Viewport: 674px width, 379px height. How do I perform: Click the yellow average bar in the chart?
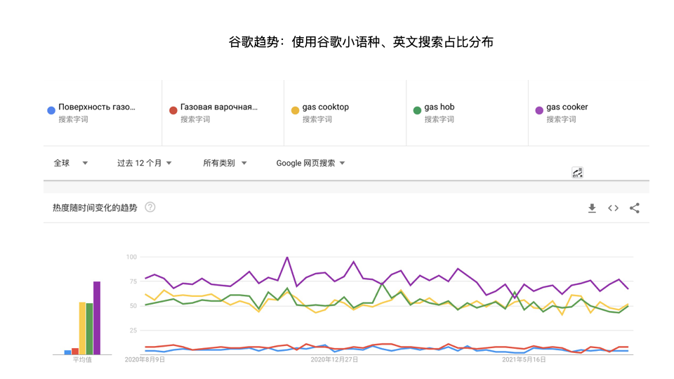click(82, 328)
